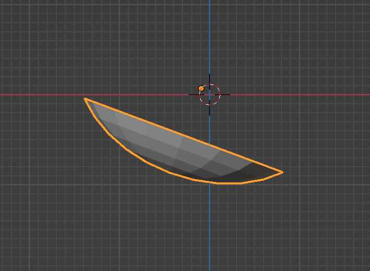The image size is (370, 271).
Task: Click empty grid in top-right corner
Action: point(339,26)
